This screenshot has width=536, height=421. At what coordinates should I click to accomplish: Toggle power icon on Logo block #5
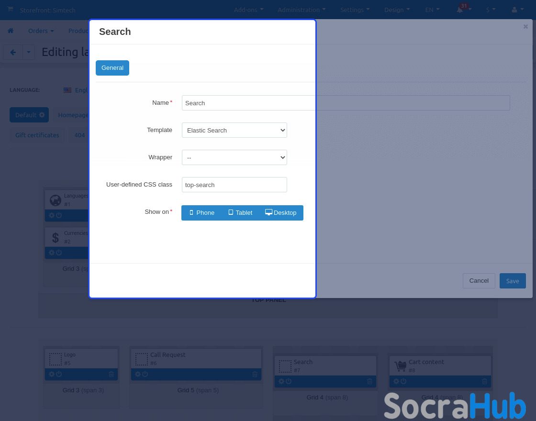click(59, 374)
